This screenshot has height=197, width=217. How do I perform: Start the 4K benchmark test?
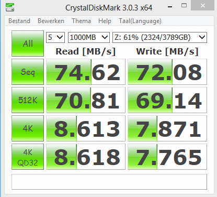point(28,128)
